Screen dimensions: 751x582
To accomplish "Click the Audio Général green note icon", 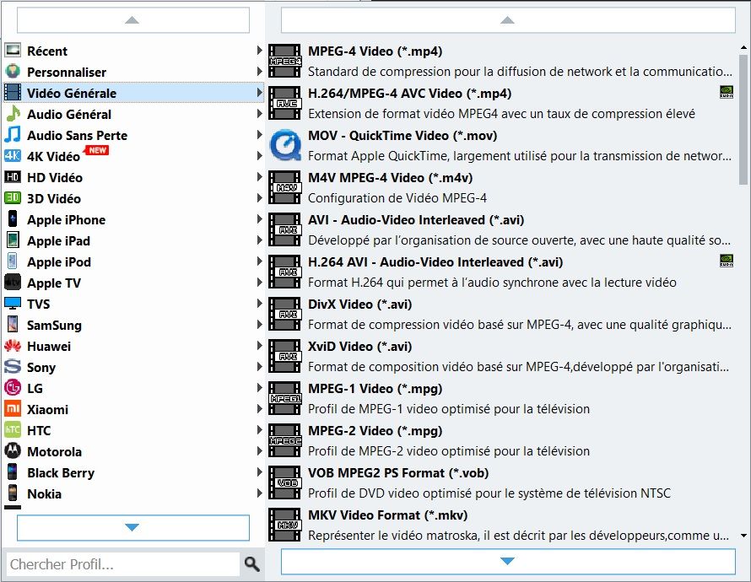I will tap(13, 113).
